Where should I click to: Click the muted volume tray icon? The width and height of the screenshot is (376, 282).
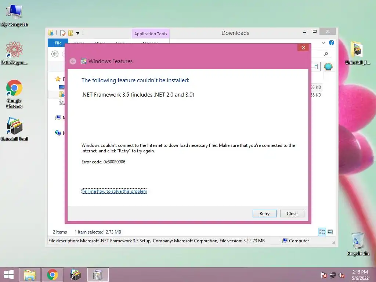341,275
